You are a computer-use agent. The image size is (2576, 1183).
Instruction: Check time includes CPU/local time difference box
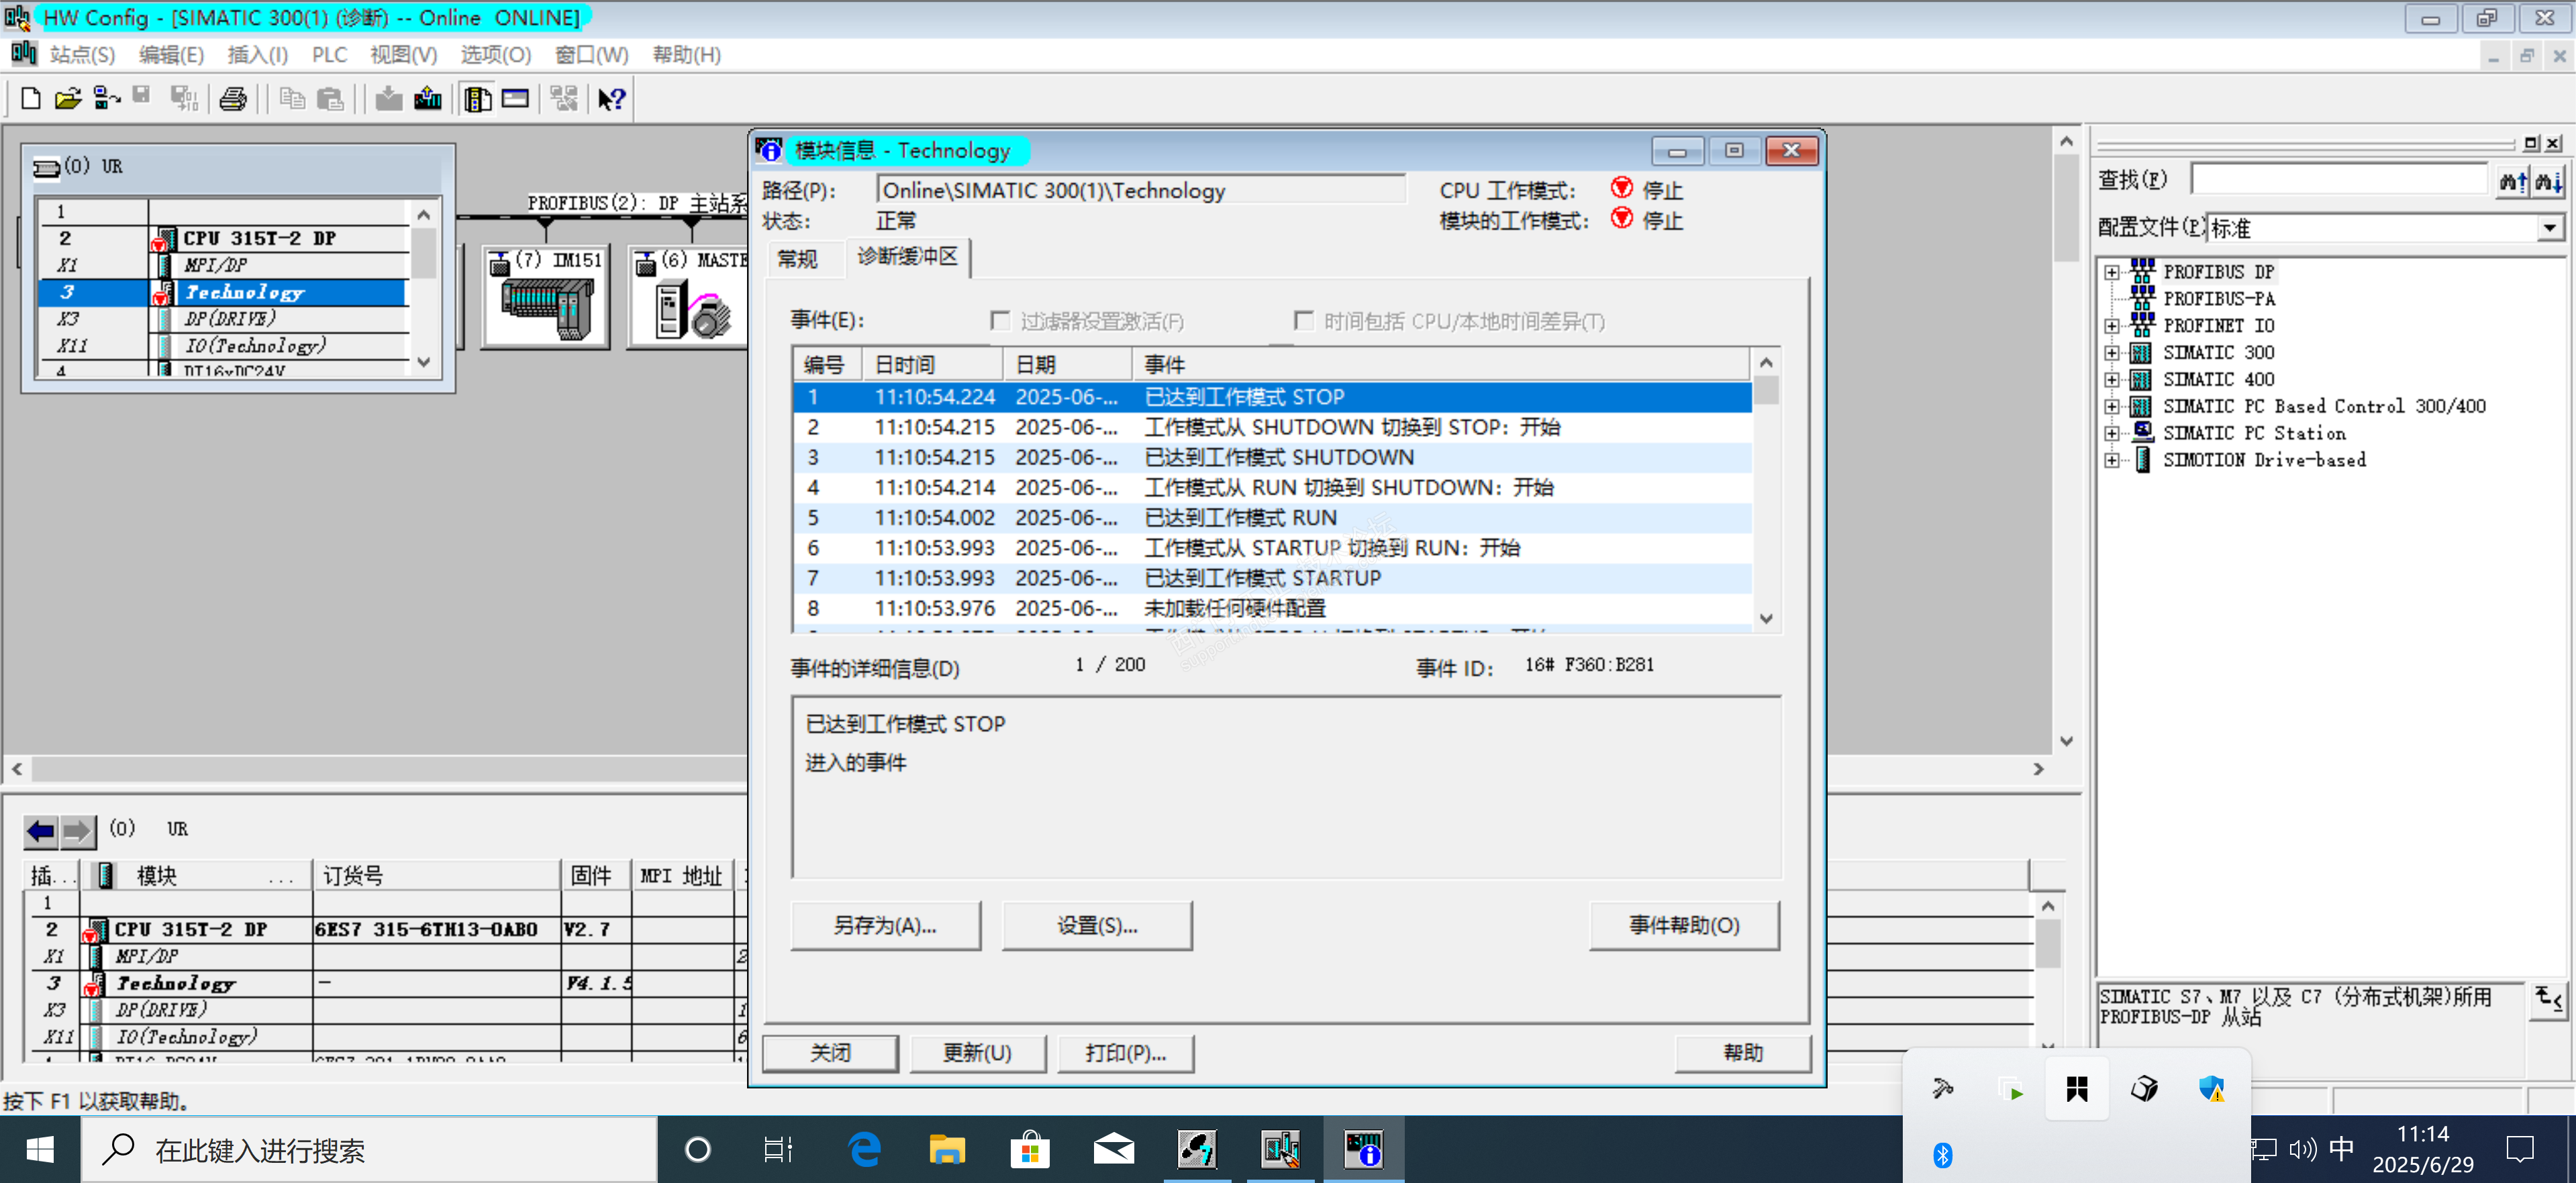pos(1303,320)
